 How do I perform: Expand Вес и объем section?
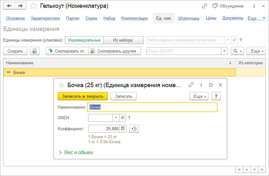(x=76, y=152)
